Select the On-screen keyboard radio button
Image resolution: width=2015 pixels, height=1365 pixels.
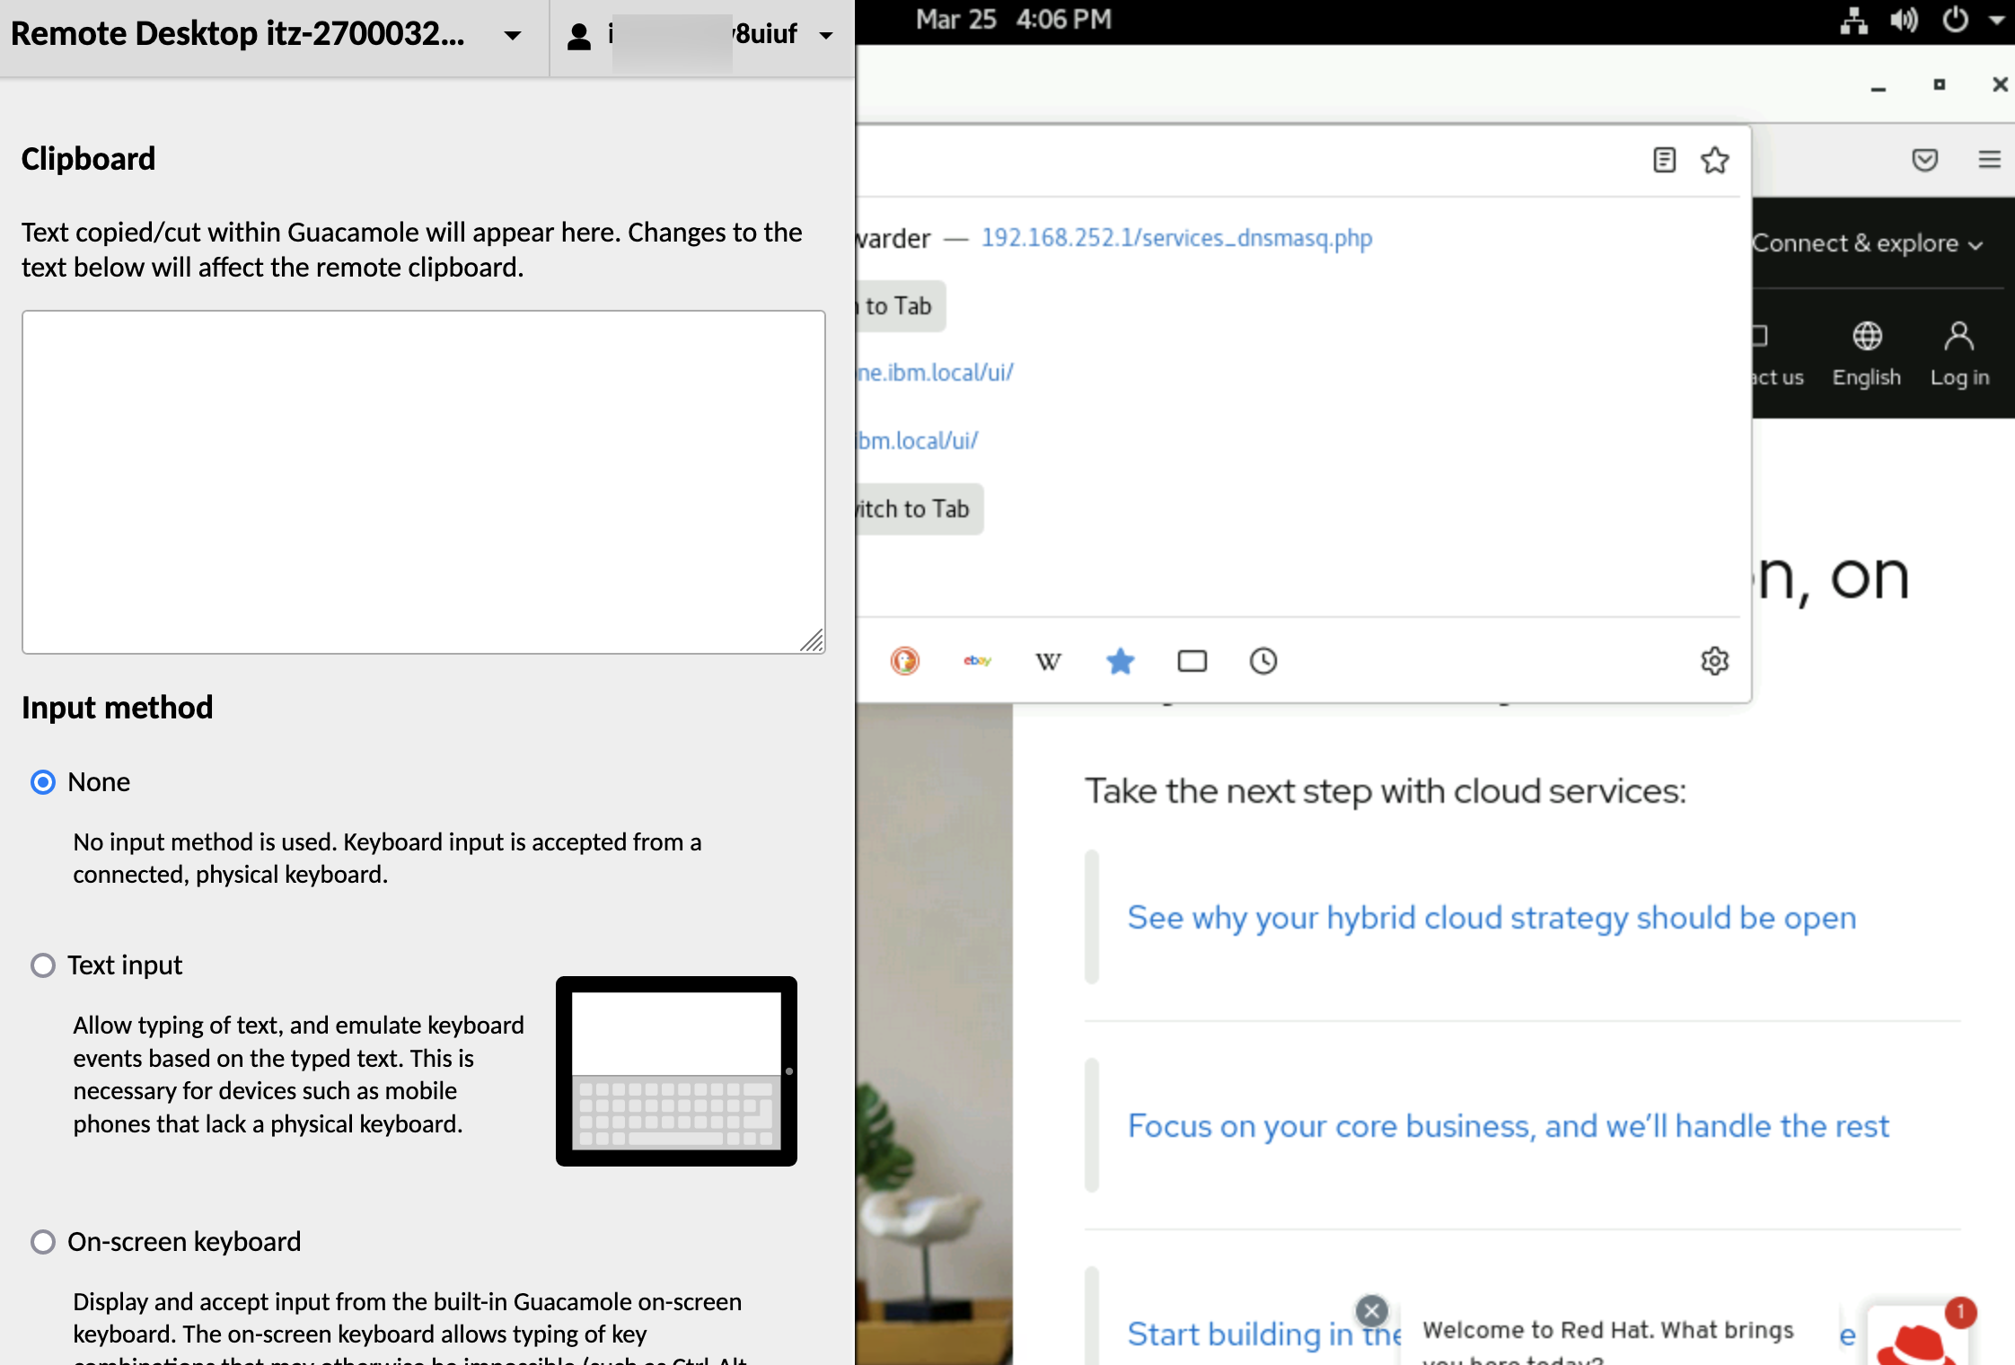pos(43,1242)
